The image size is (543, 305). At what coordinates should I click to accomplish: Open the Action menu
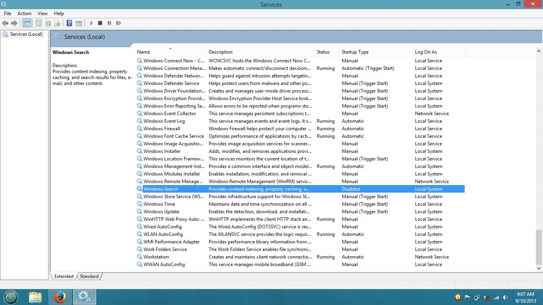24,13
